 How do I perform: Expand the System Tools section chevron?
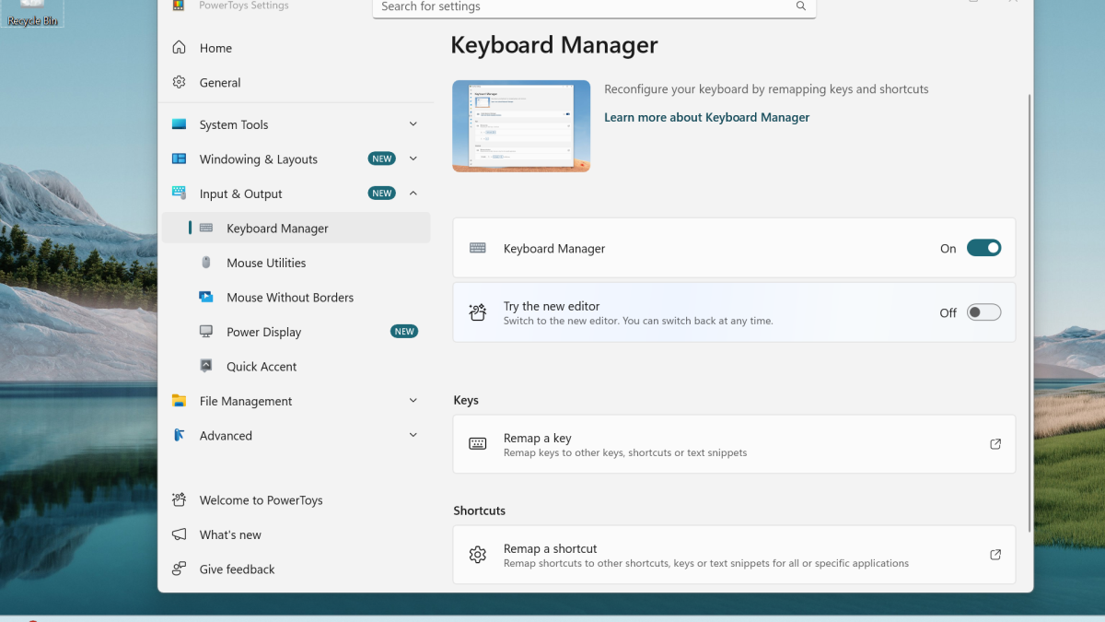click(x=413, y=123)
